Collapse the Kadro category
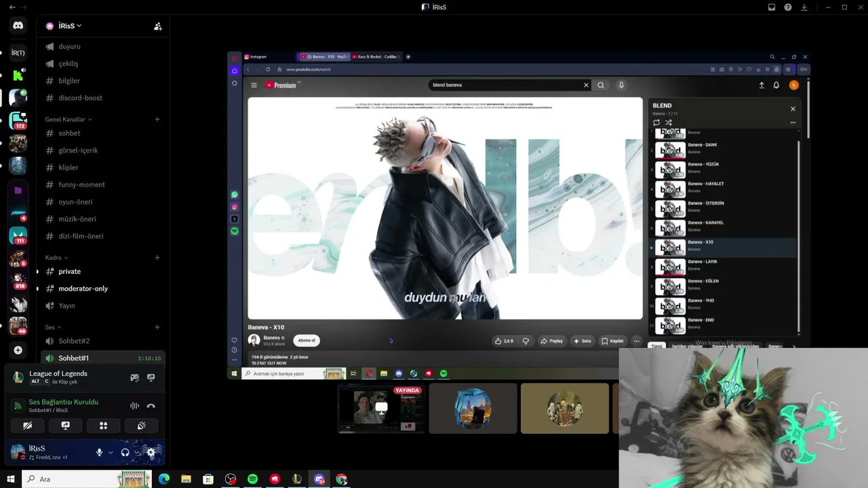 (x=57, y=258)
